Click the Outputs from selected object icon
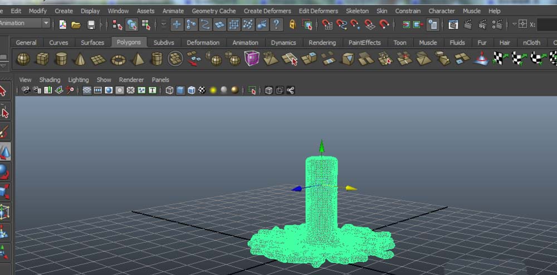The image size is (557, 275). pos(418,24)
